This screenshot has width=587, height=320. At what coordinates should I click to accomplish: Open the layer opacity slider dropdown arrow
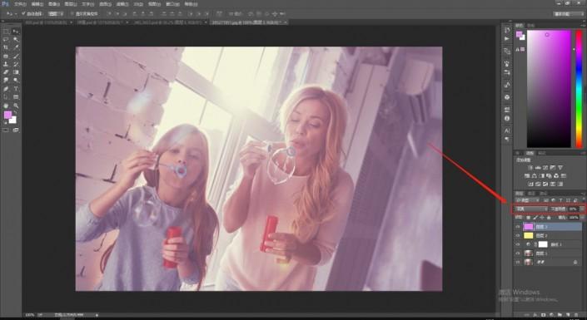click(x=581, y=209)
